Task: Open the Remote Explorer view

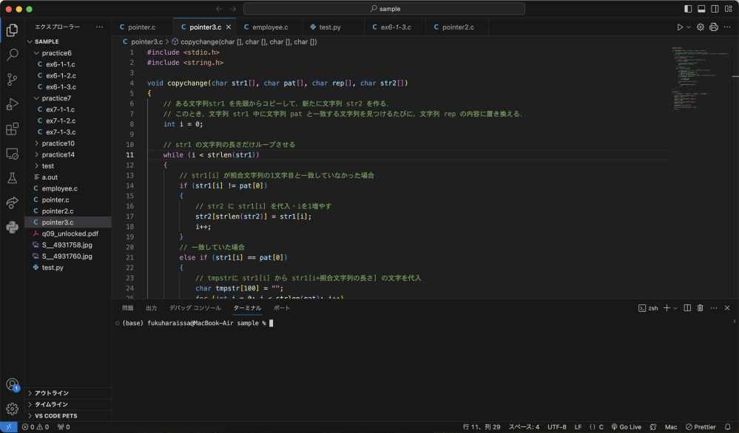Action: 13,154
